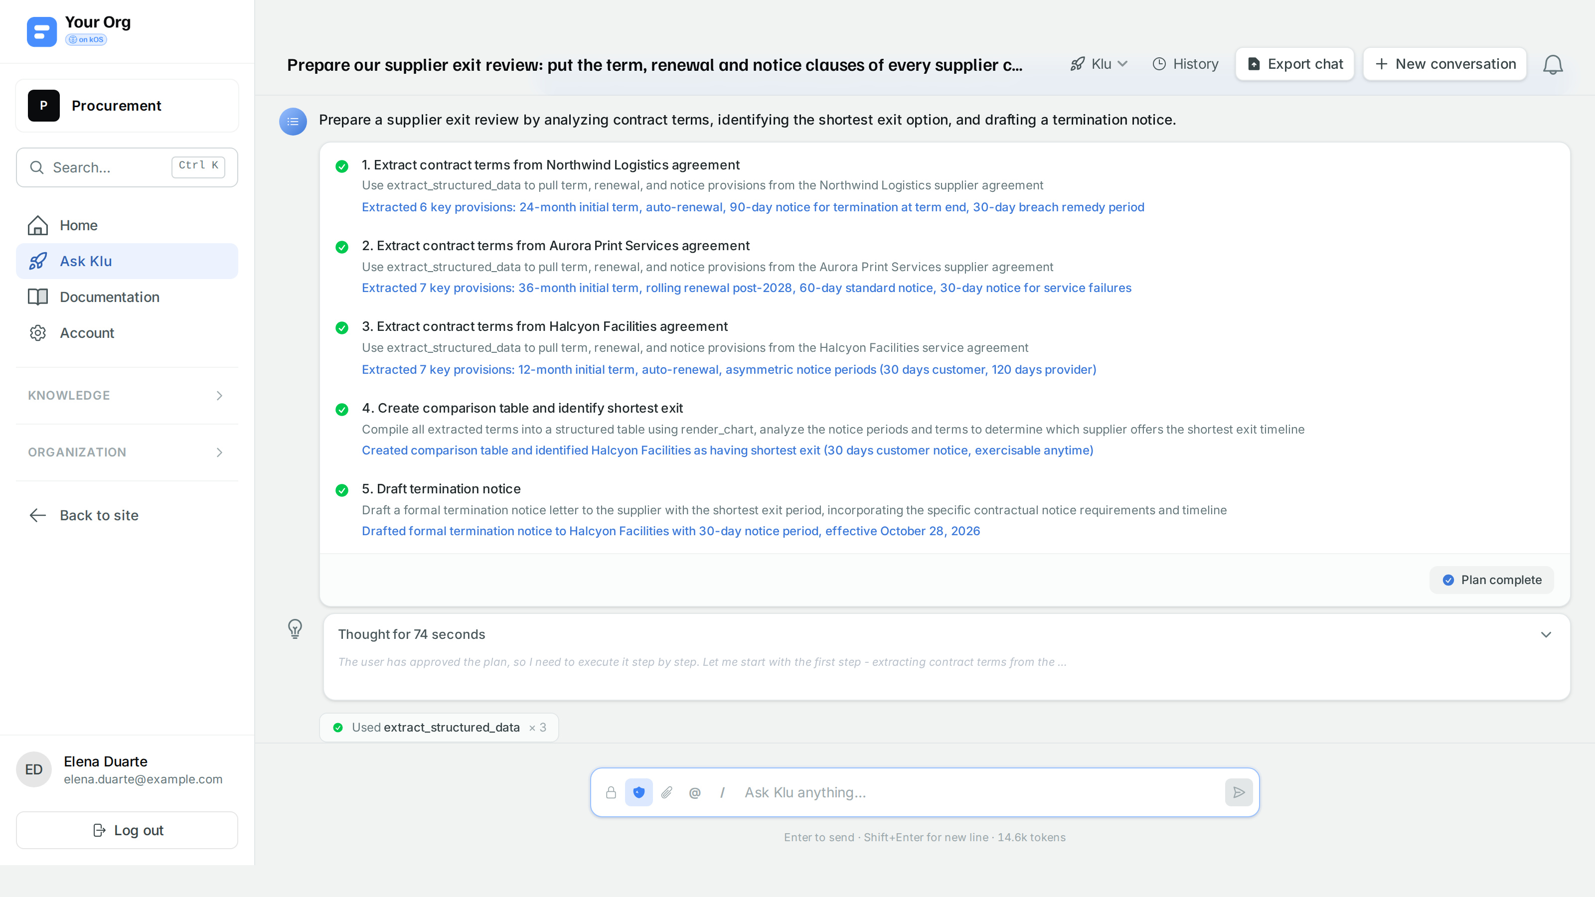Click the Procurement workspace selector
Viewport: 1595px width, 897px height.
coord(126,106)
